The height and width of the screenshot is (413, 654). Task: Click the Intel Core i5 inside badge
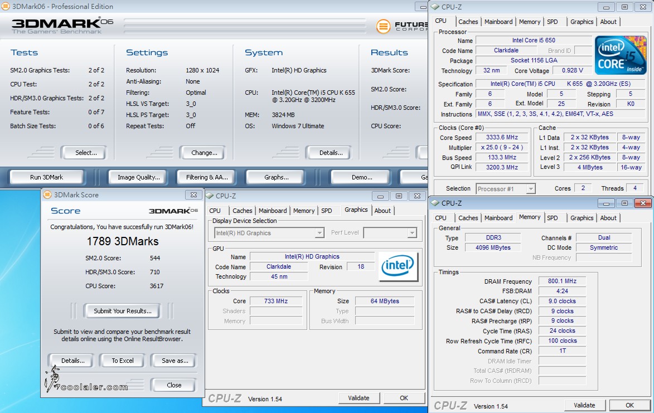(620, 55)
